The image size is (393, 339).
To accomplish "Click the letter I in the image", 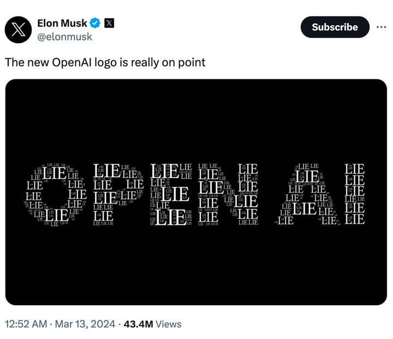I will click(355, 194).
